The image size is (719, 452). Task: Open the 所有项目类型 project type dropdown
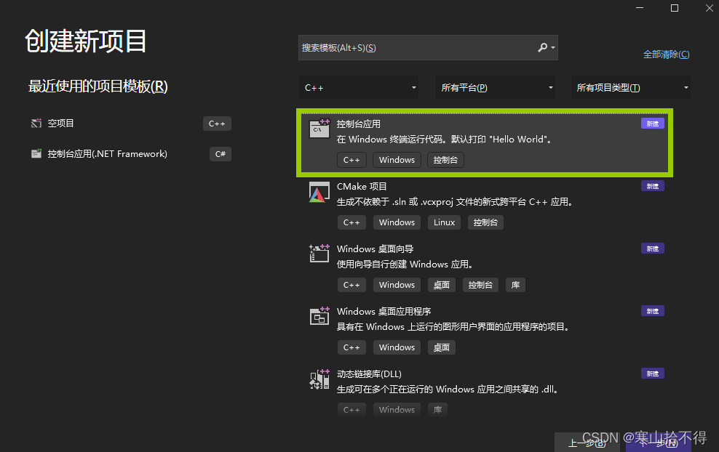tap(631, 87)
